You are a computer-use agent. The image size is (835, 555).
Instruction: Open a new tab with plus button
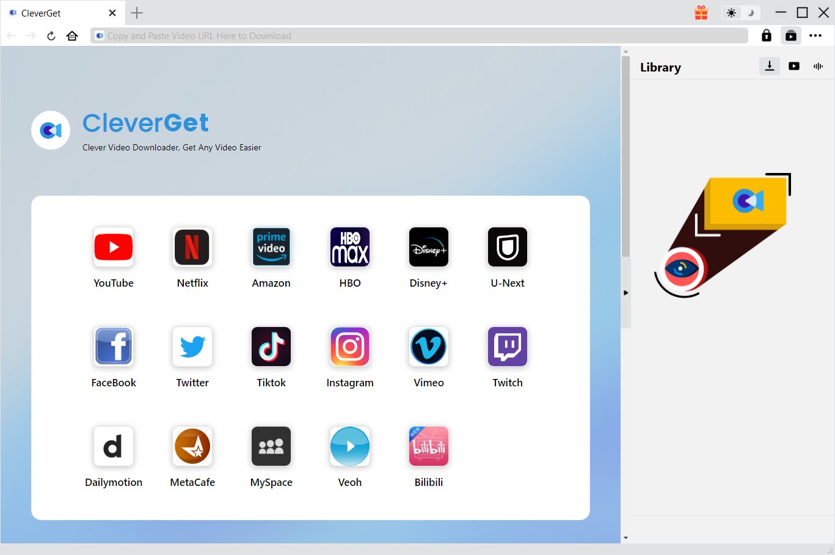[x=137, y=13]
